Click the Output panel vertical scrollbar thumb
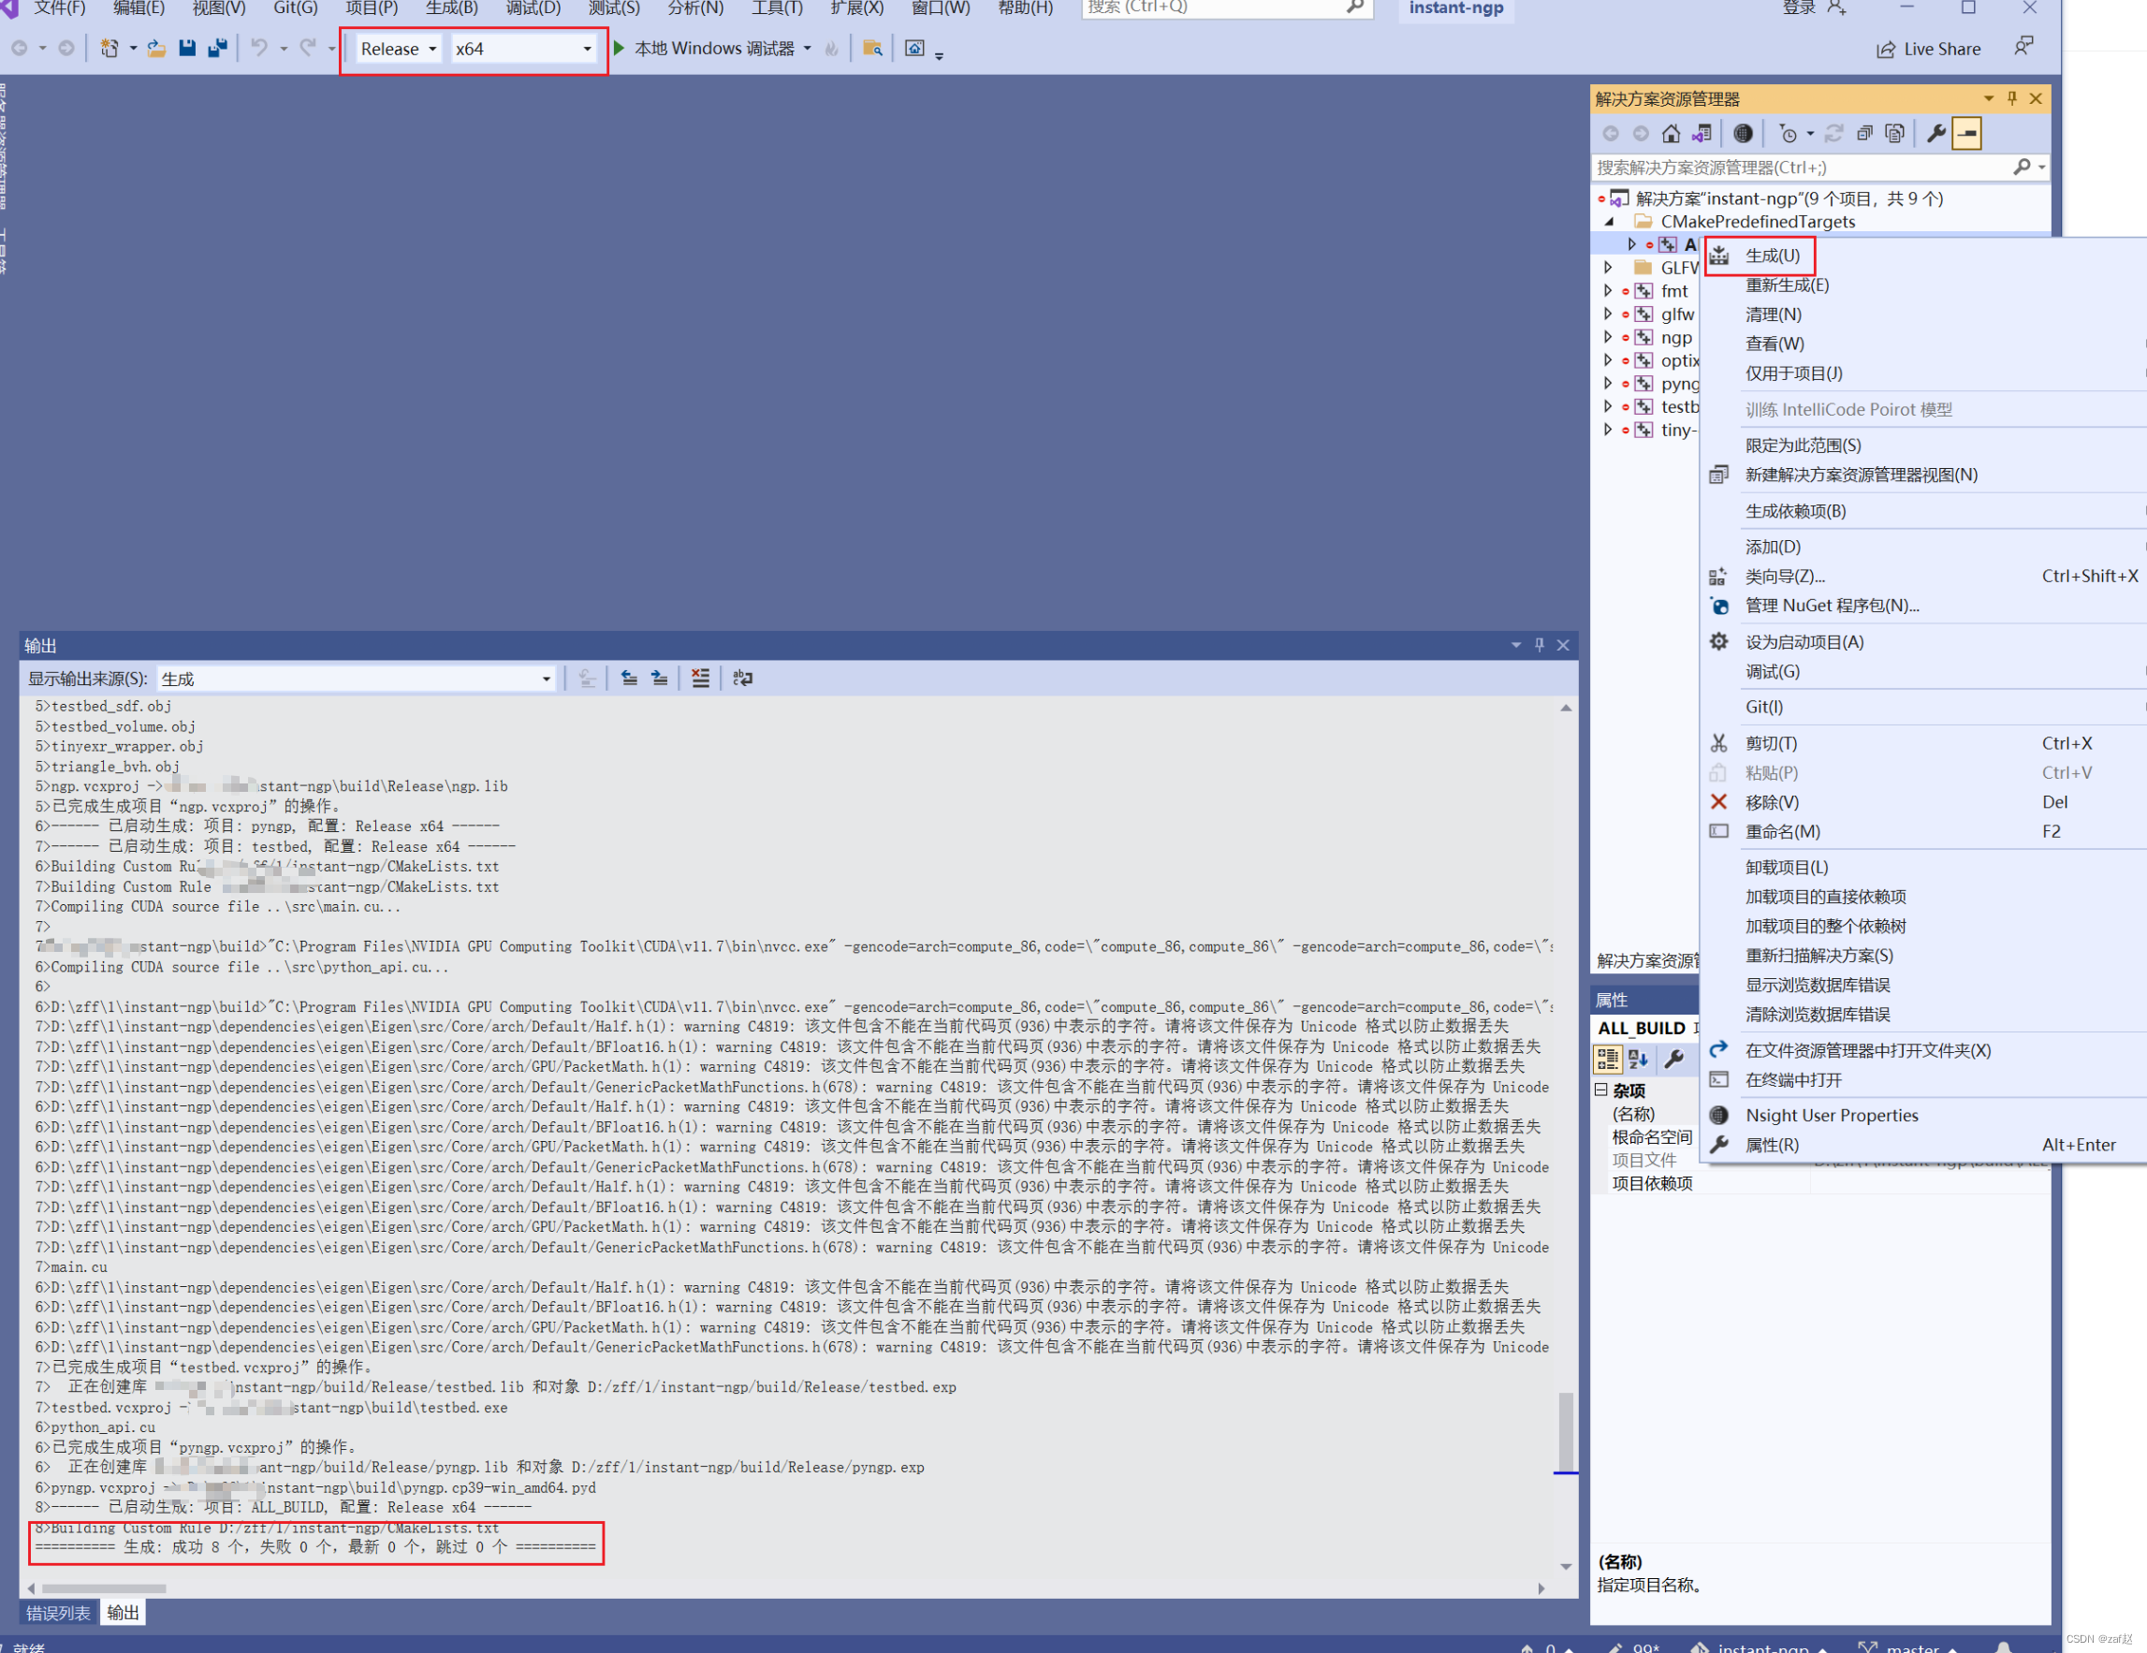 (1565, 1431)
